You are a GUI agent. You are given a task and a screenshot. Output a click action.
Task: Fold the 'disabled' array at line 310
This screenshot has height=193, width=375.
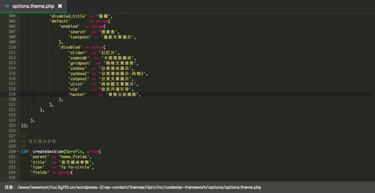[x=18, y=47]
